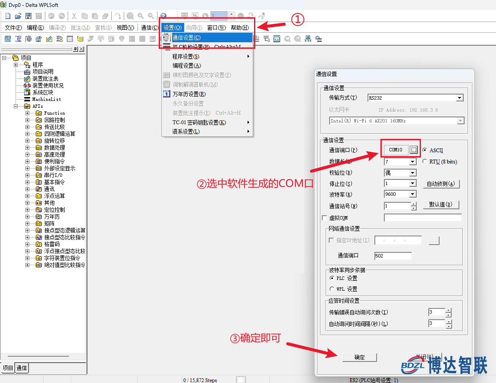Screen dimensions: 496x383
Task: Click the Save floppy disk icon
Action: [x=28, y=16]
